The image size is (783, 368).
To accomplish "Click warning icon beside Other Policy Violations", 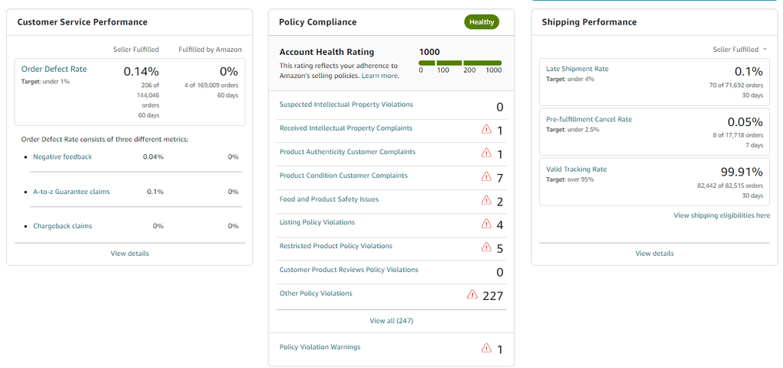I will tap(473, 295).
